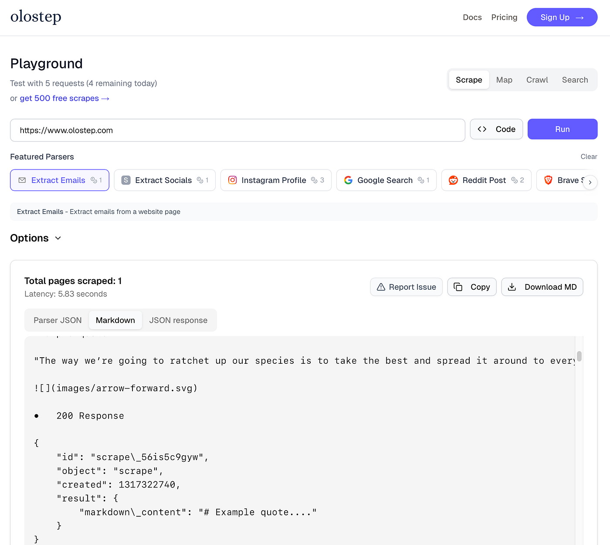The image size is (610, 545).
Task: Select the Instagram Profile parser
Action: (276, 180)
